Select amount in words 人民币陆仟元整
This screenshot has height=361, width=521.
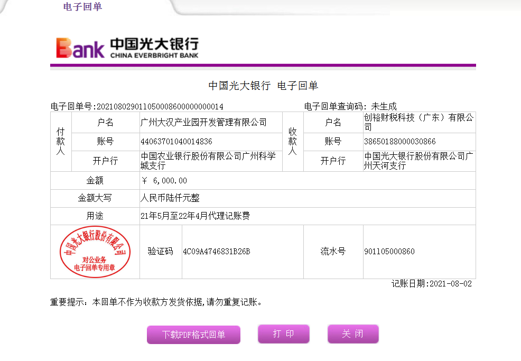click(170, 198)
